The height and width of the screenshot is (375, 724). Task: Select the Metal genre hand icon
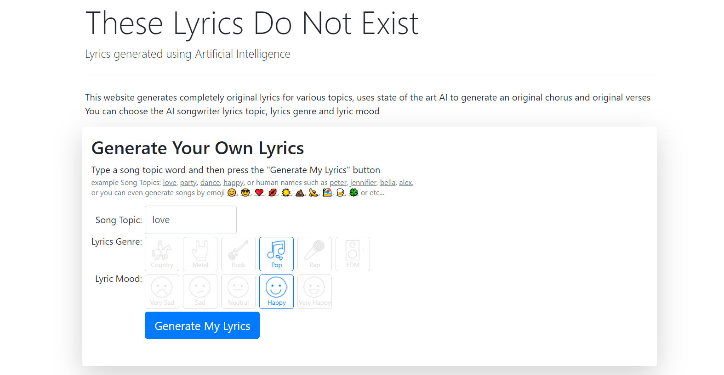(200, 254)
